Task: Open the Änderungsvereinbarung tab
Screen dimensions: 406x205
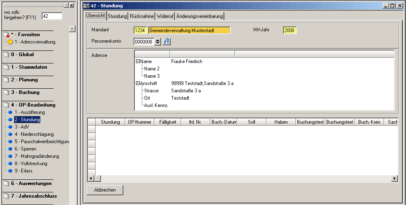Action: (199, 16)
